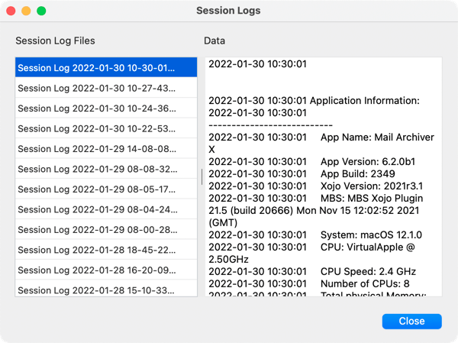Zoom the window with green button

click(41, 11)
